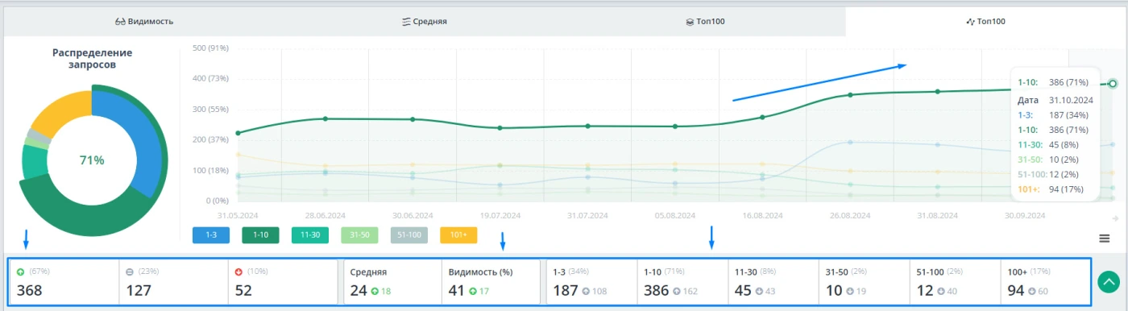Click the 300 (55%) y-axis label

(x=210, y=109)
